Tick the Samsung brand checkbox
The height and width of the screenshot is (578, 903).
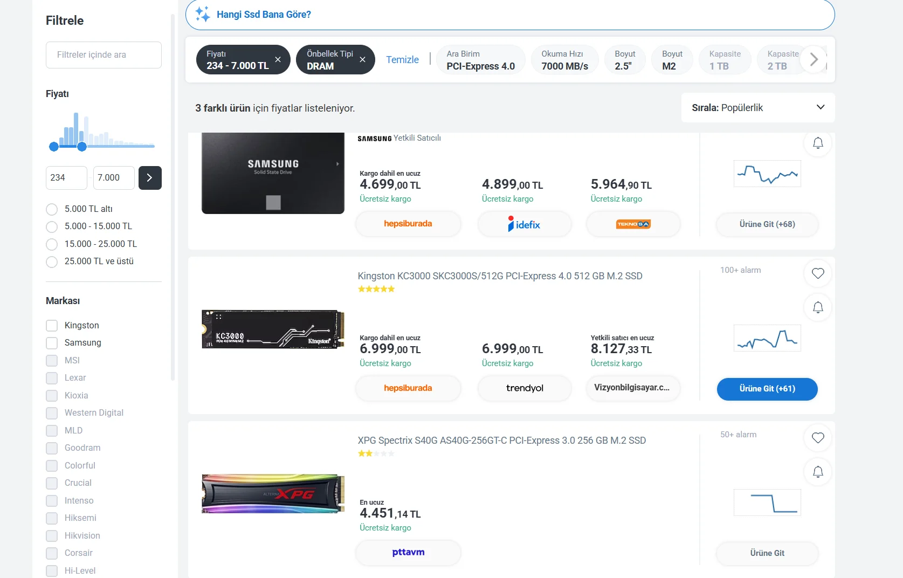[52, 343]
